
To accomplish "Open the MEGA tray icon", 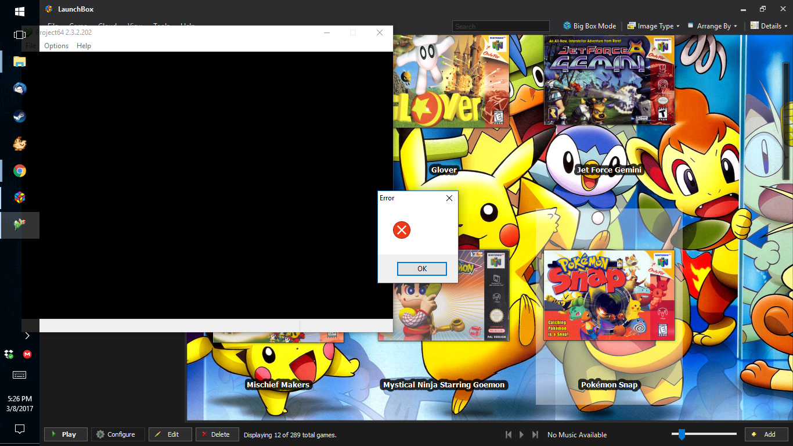I will tap(27, 354).
